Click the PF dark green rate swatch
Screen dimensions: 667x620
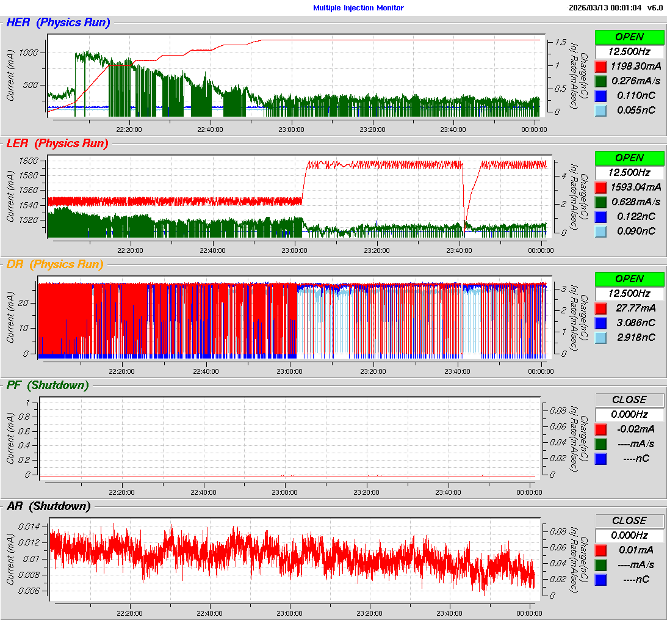pos(601,443)
